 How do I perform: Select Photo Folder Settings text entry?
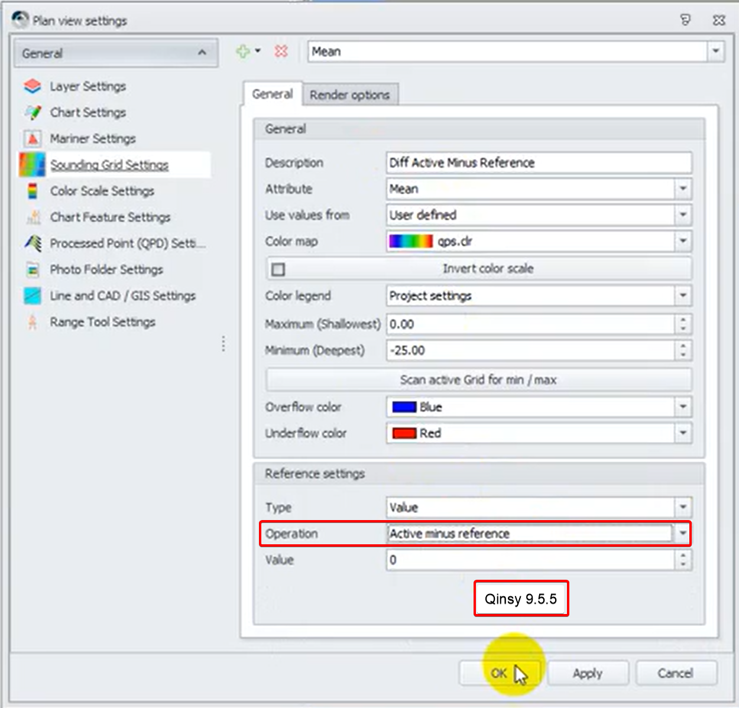tap(106, 269)
